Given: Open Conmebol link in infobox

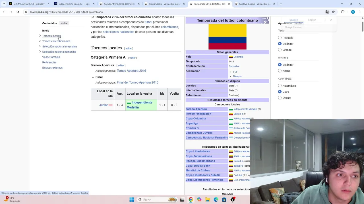Looking at the screenshot, I should point(234,66).
